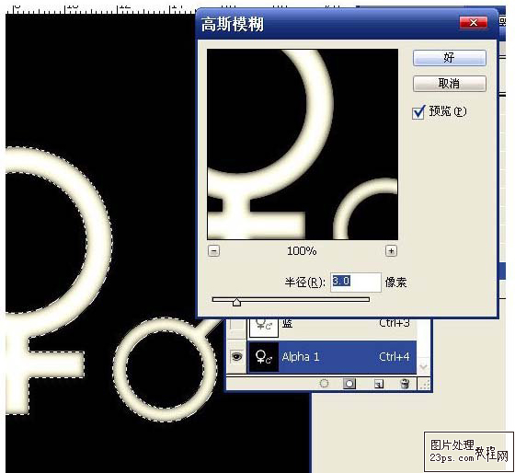Zoom in the blur preview

tap(391, 251)
